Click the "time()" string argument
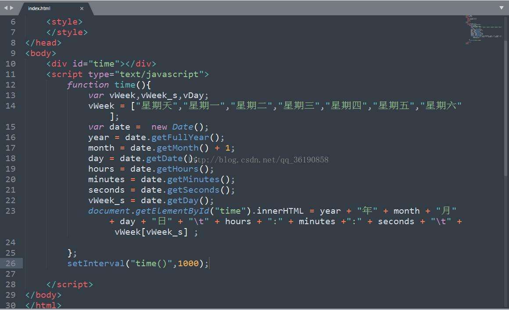The width and height of the screenshot is (509, 310). (151, 263)
